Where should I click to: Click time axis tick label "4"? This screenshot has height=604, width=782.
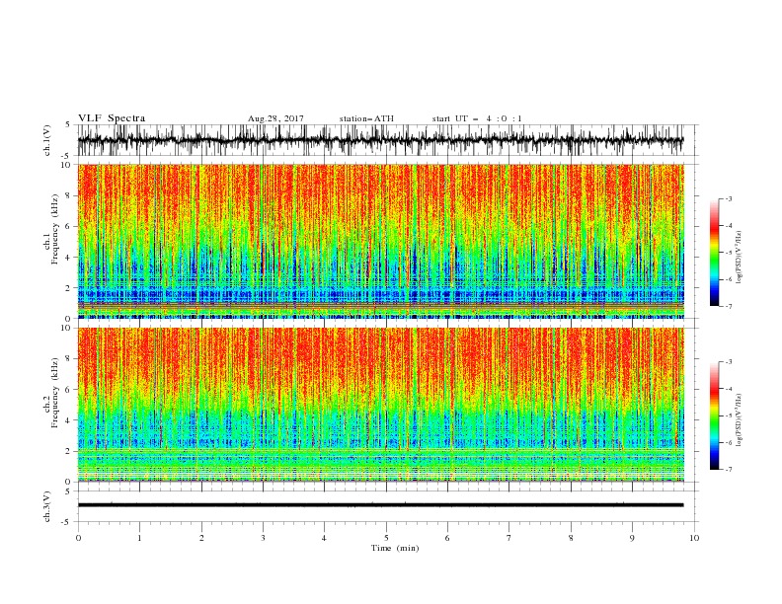[x=324, y=538]
